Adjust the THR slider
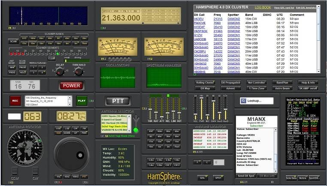 [x=150, y=110]
